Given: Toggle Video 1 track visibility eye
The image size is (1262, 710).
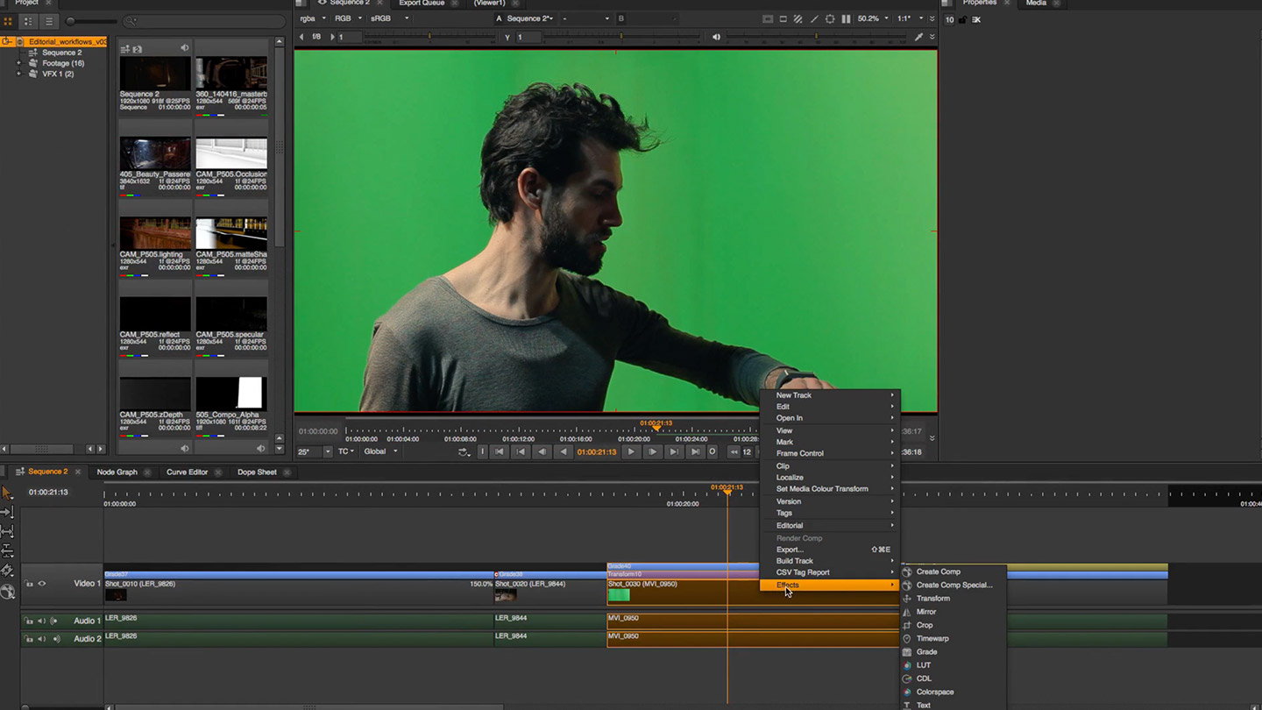Looking at the screenshot, I should (x=41, y=584).
